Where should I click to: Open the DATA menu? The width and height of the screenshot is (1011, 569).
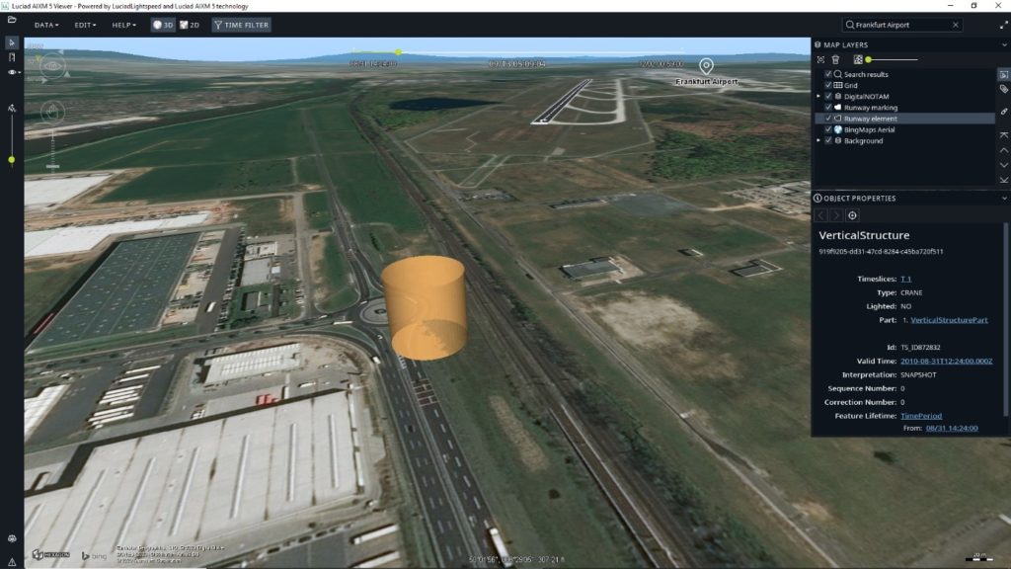(46, 25)
